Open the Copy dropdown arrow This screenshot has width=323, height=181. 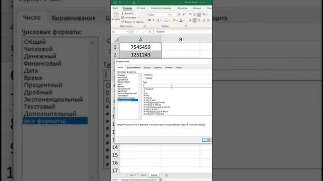(x=138, y=18)
